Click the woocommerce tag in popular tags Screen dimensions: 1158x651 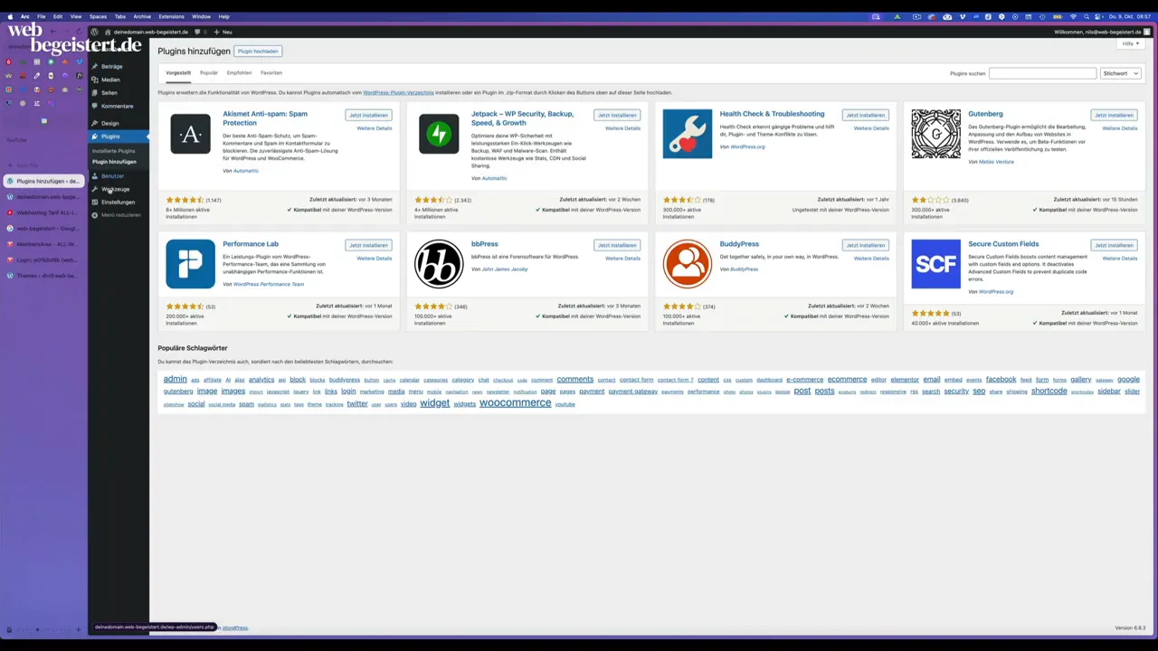(515, 403)
